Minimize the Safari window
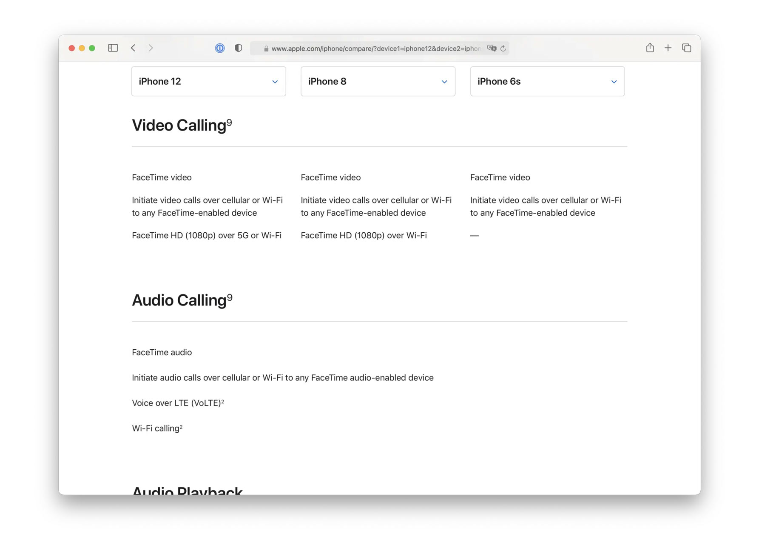 tap(82, 48)
